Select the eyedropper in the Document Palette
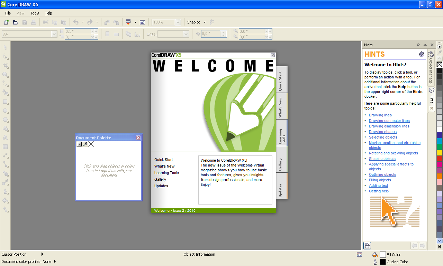This screenshot has width=443, height=266. click(85, 144)
